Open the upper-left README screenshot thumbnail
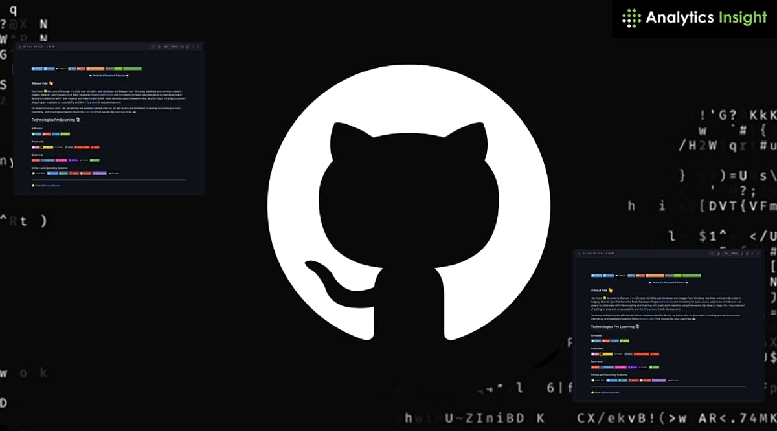The width and height of the screenshot is (777, 431). 109,118
